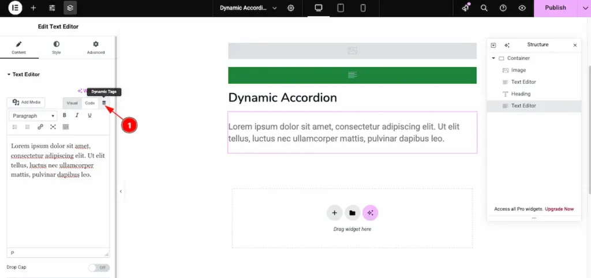Open the Finder search icon

tap(484, 8)
